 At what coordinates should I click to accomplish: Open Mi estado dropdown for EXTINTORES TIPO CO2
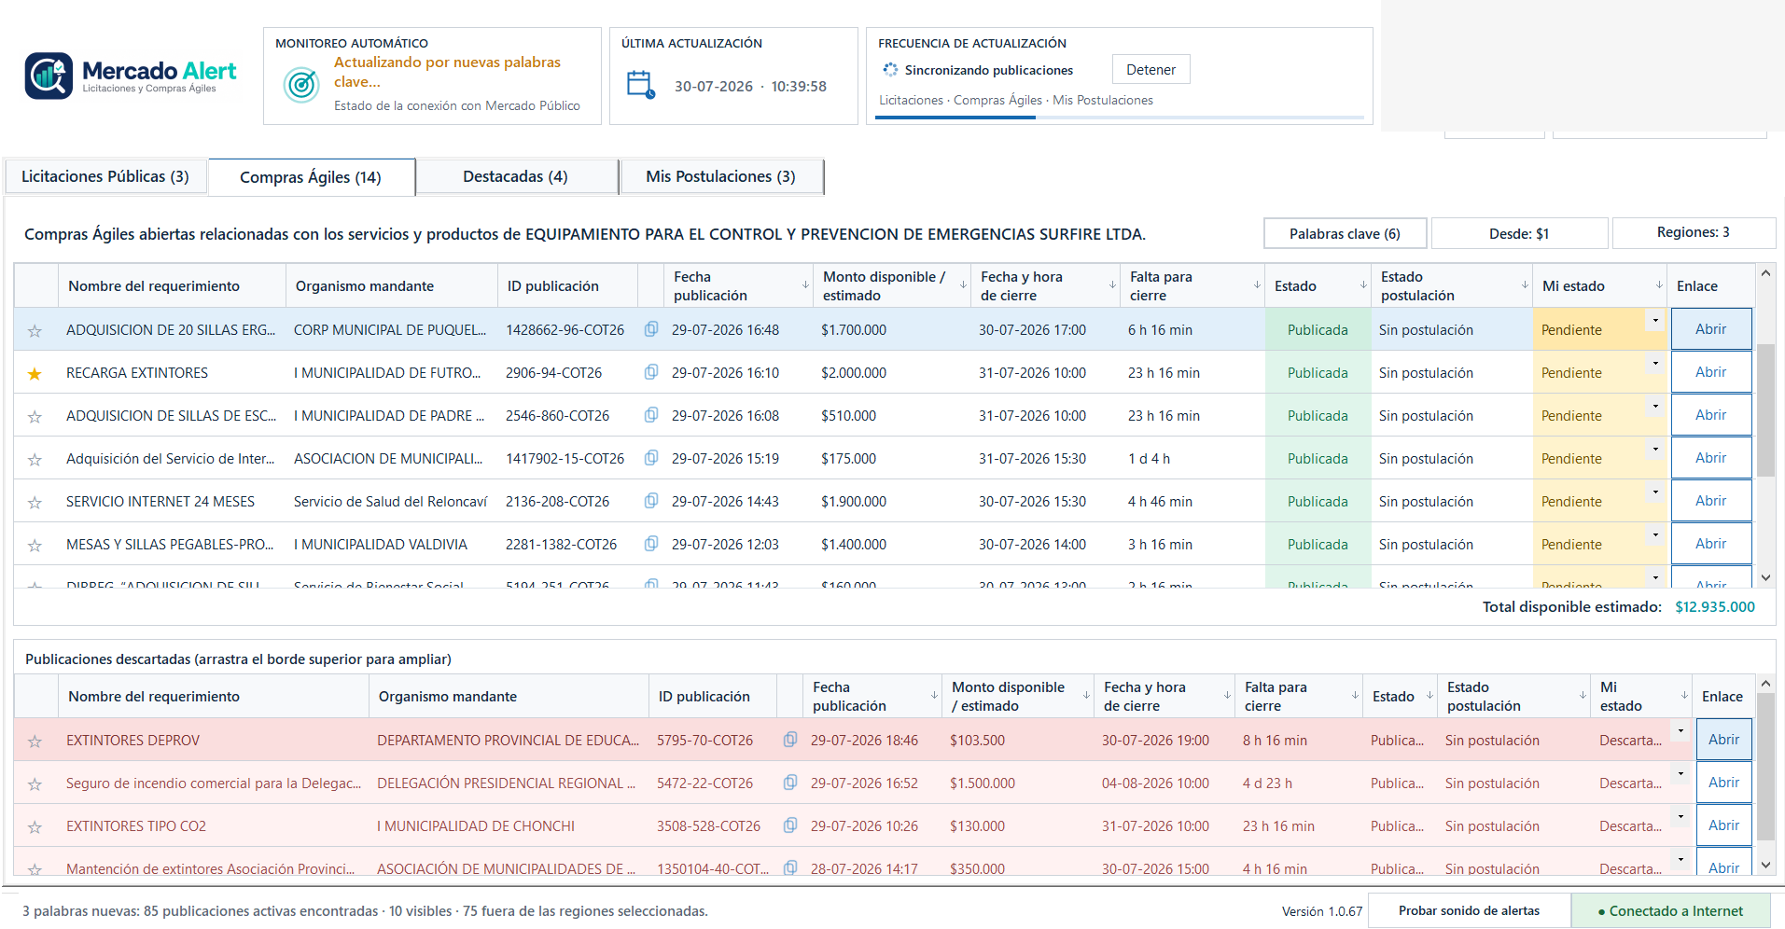pos(1681,817)
